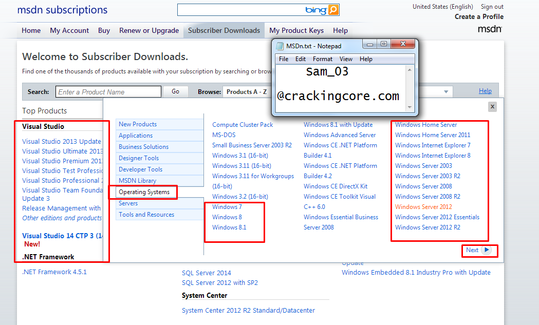Open the Products A - Z combo box
This screenshot has height=325, width=539.
pos(338,92)
